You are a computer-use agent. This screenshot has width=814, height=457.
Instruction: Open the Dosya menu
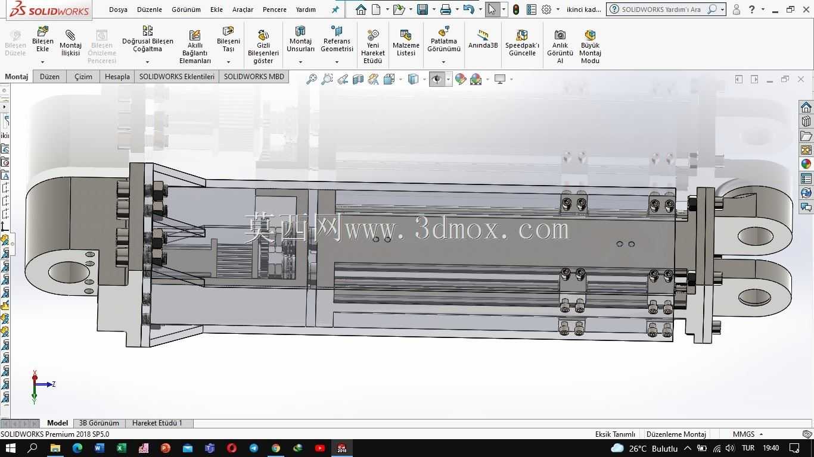[x=118, y=10]
